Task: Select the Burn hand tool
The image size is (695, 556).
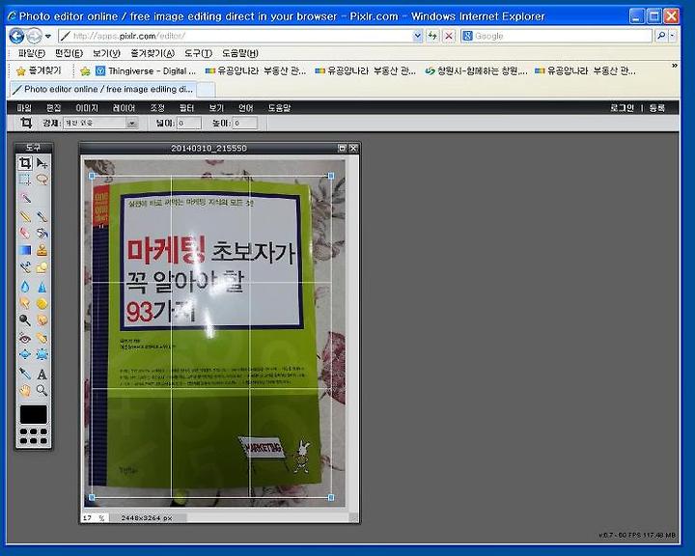Action: tap(42, 320)
